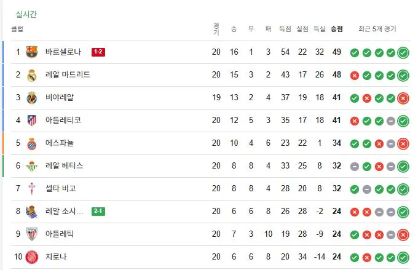The height and width of the screenshot is (270, 418).
Task: Open the 아틀레티코 team name link
Action: pyautogui.click(x=63, y=121)
